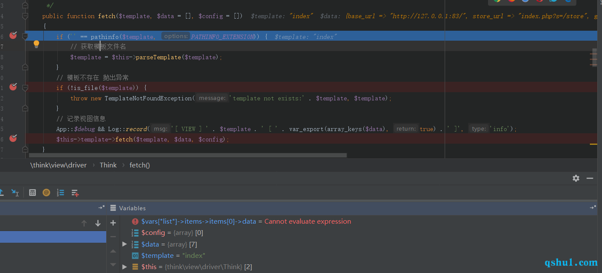Click 'public function fetch' declaration text
The width and height of the screenshot is (602, 273).
pyautogui.click(x=79, y=16)
